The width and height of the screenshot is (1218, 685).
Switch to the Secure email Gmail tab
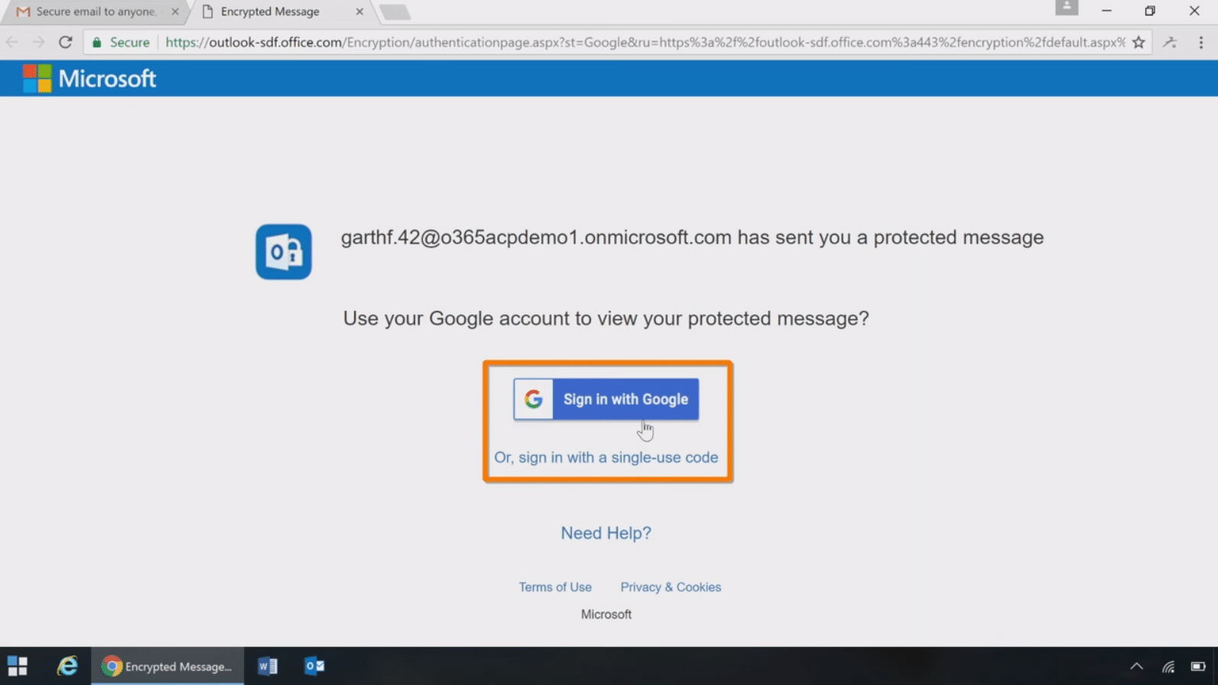coord(96,11)
